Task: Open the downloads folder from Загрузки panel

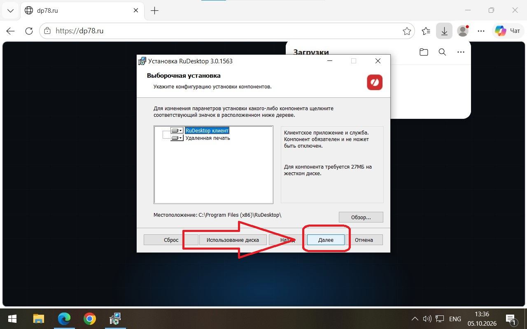Action: (424, 52)
